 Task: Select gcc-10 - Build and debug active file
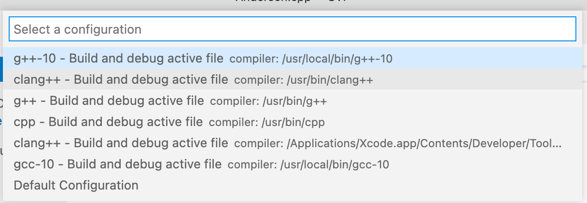click(x=293, y=165)
